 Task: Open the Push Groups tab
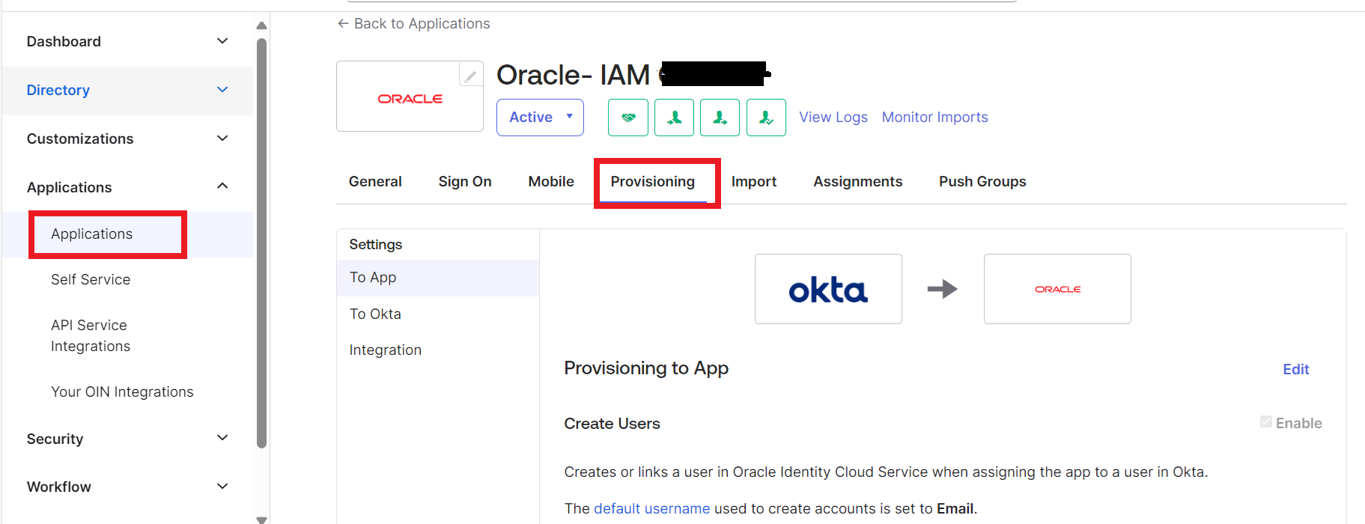tap(982, 181)
